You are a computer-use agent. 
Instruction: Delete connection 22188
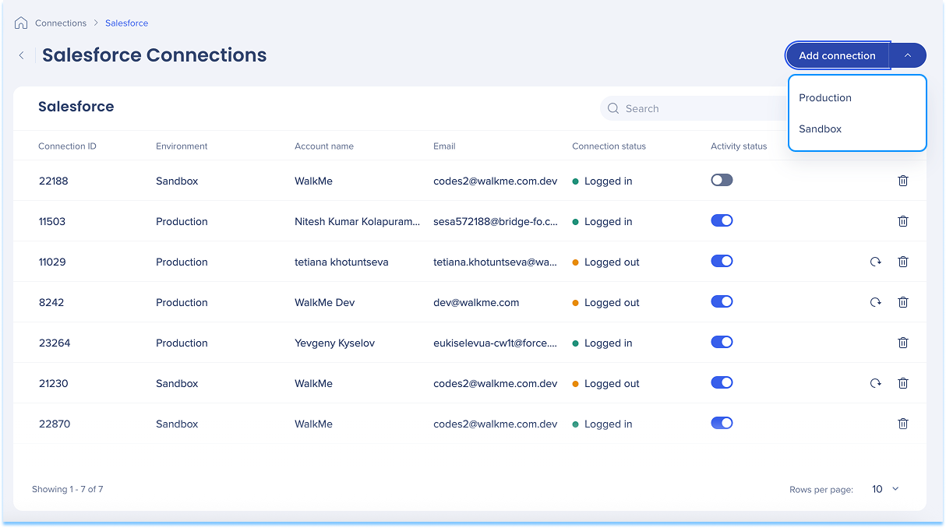pyautogui.click(x=902, y=181)
